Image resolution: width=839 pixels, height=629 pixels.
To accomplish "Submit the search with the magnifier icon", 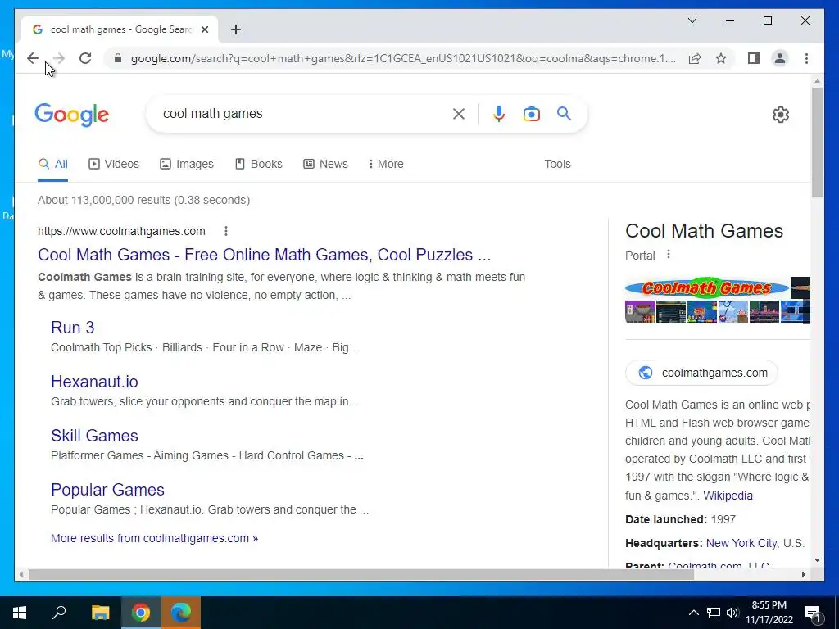I will pyautogui.click(x=564, y=113).
